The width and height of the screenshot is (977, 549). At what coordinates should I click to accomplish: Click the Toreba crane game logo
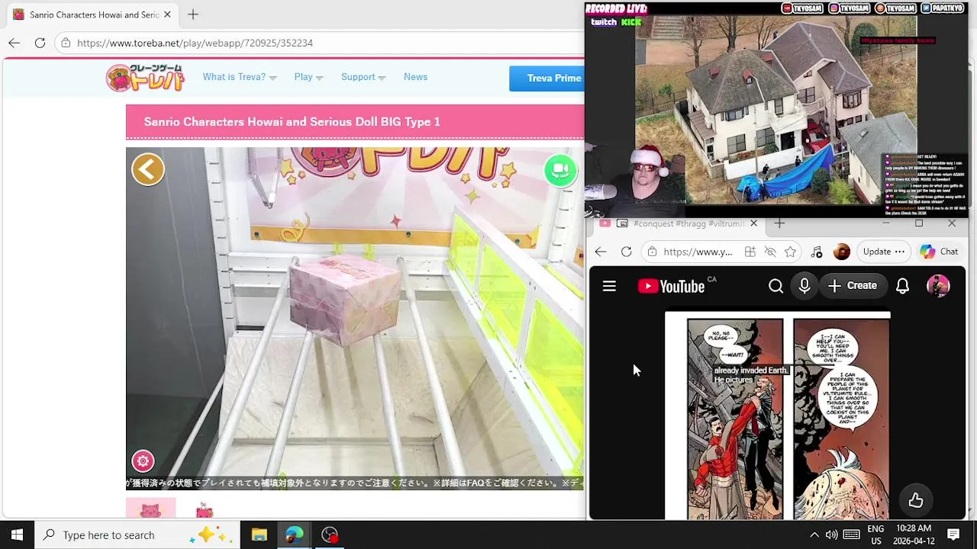pos(145,78)
